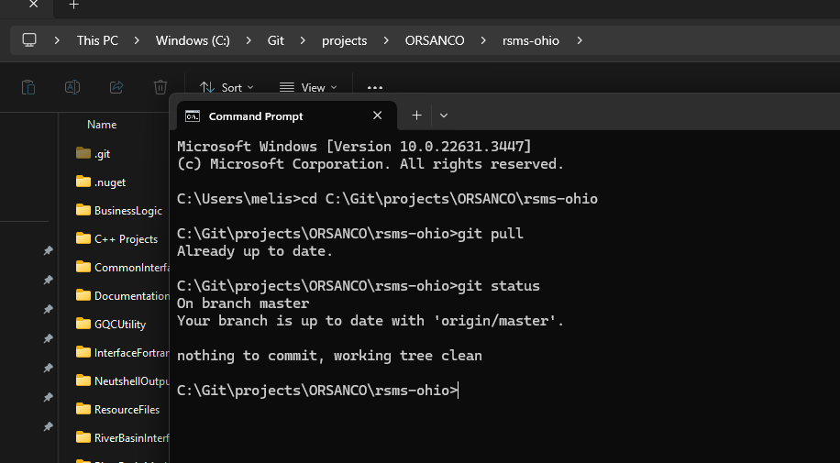The width and height of the screenshot is (840, 463).
Task: Click the Share icon in Explorer toolbar
Action: tap(116, 87)
